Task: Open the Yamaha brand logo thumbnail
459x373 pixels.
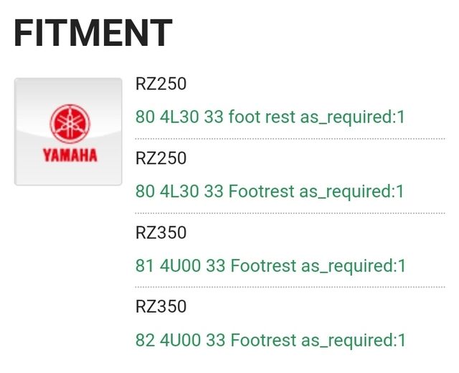Action: [x=68, y=132]
